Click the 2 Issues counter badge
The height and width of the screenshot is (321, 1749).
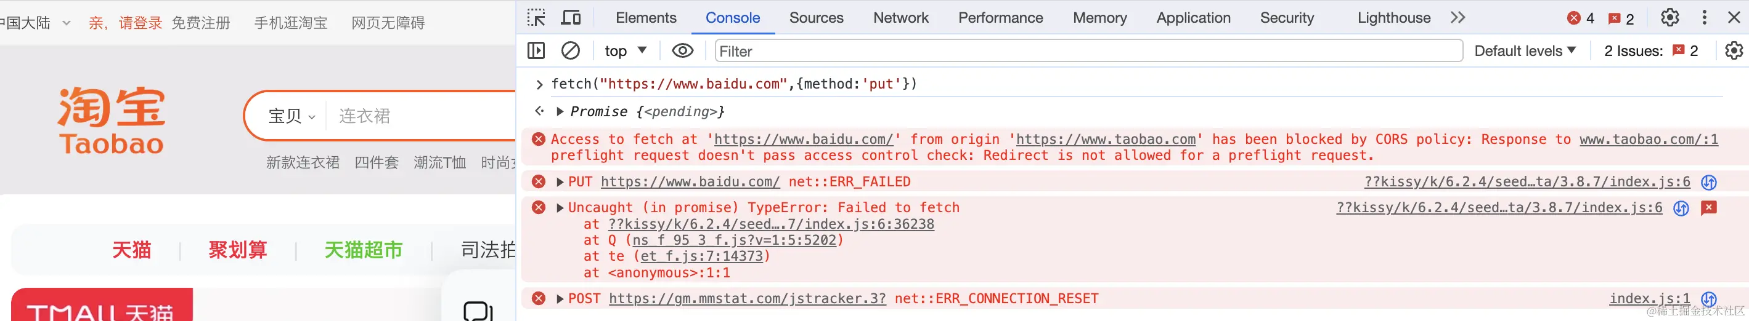pos(1650,51)
